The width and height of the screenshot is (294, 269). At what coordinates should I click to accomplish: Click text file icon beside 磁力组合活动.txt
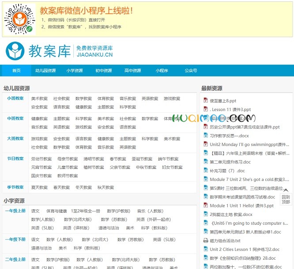[x=206, y=240]
